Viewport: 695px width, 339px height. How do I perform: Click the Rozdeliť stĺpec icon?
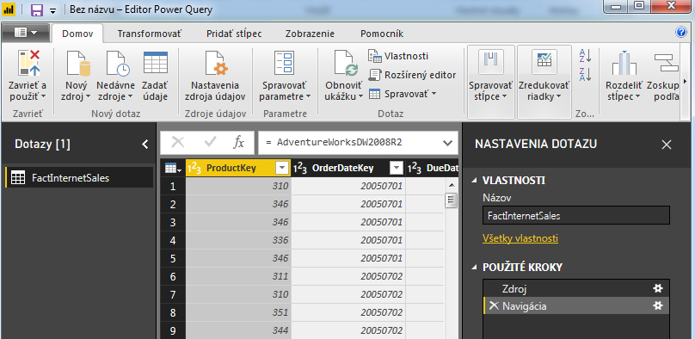[624, 63]
